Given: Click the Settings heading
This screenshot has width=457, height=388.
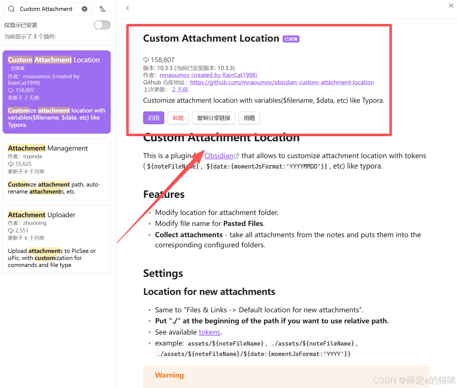Looking at the screenshot, I should (163, 273).
